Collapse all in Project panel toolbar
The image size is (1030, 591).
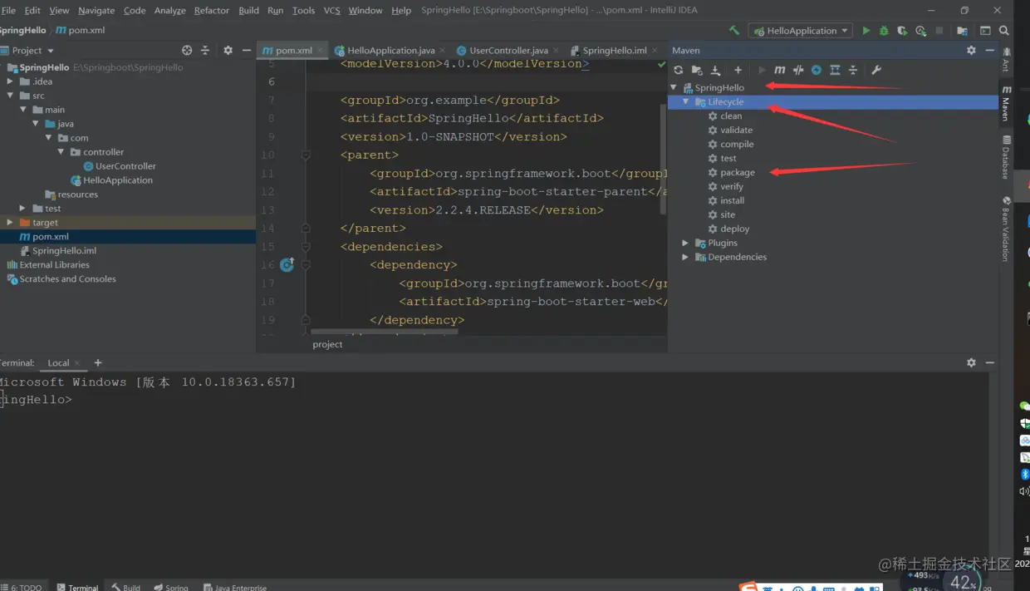tap(205, 50)
